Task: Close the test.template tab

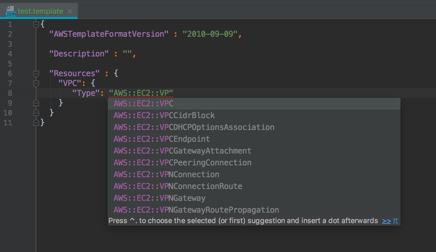Action: (70, 11)
